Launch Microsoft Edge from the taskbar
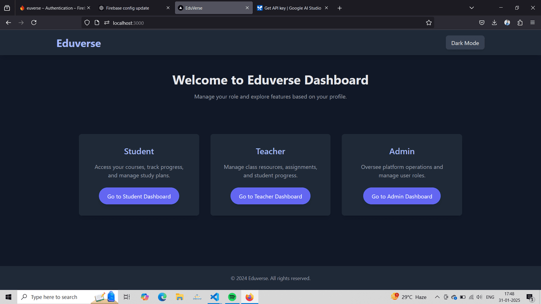This screenshot has height=304, width=541. (162, 297)
